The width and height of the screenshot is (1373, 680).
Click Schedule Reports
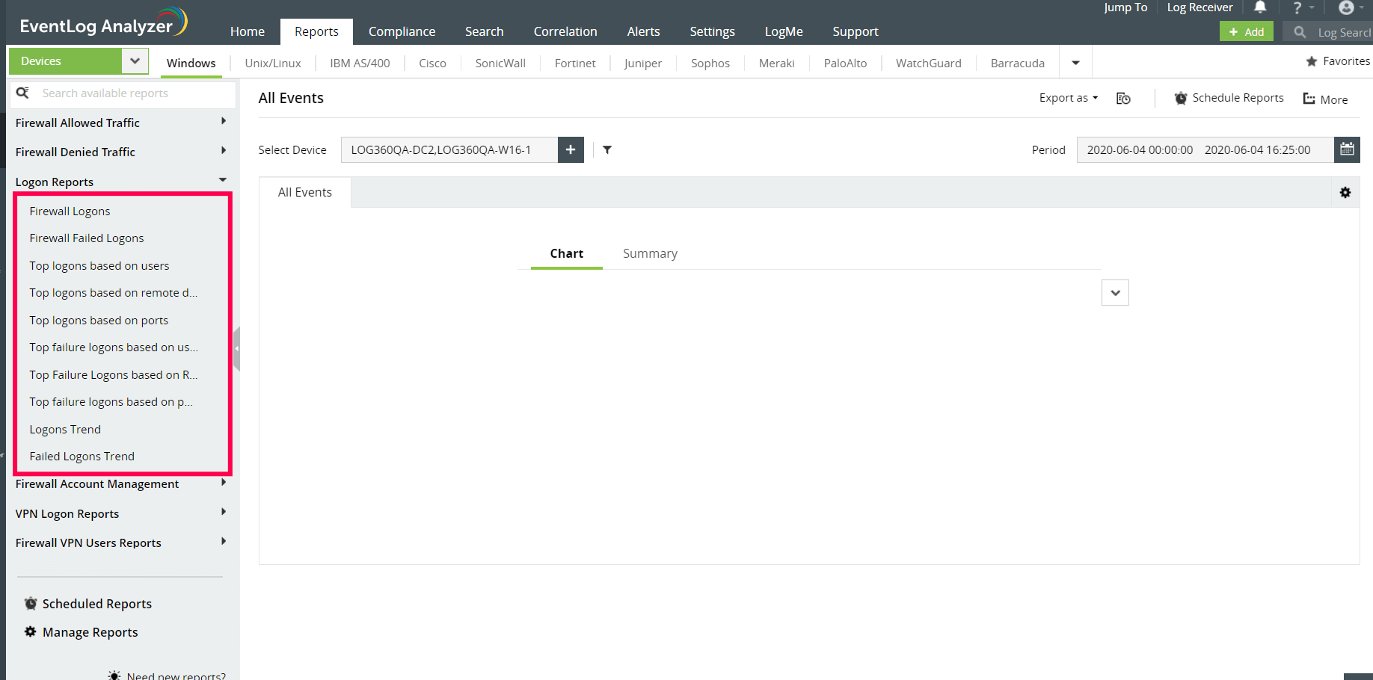[1229, 98]
